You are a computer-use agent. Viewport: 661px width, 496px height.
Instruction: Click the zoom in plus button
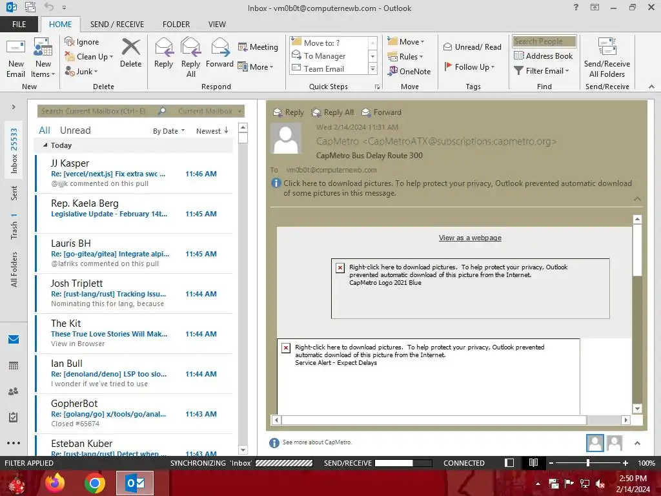coord(625,462)
